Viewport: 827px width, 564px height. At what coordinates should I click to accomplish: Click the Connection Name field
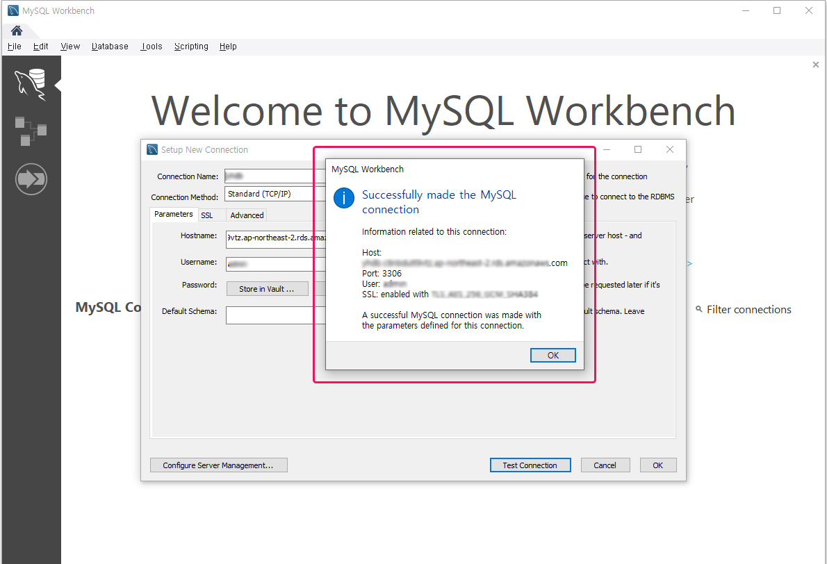coord(275,176)
